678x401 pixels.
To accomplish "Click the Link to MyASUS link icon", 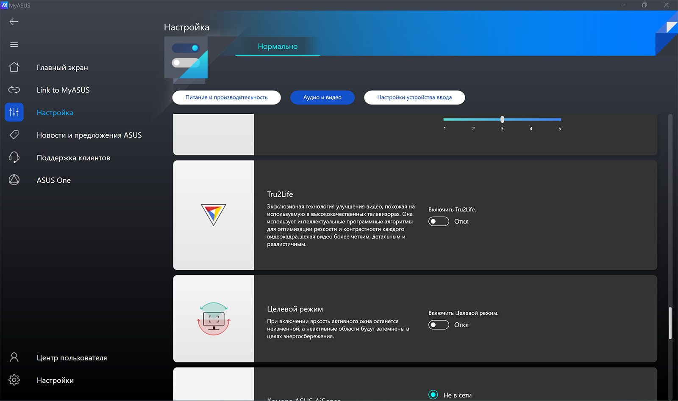I will (x=14, y=90).
